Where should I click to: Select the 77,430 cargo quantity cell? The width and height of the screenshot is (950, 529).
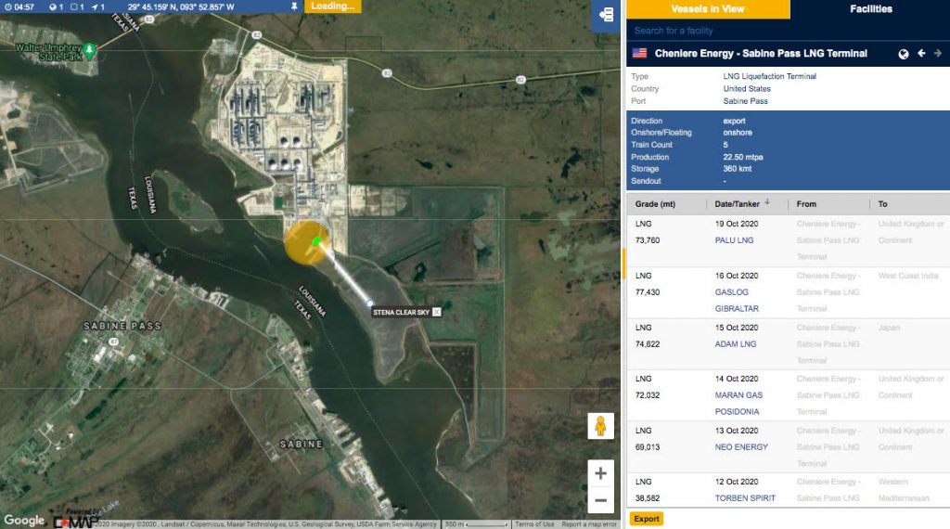[648, 292]
